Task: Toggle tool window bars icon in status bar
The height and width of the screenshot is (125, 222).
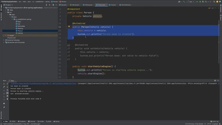Action: pyautogui.click(x=1, y=124)
